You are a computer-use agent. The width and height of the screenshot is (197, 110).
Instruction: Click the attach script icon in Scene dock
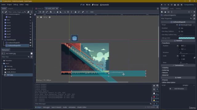click(x=28, y=12)
